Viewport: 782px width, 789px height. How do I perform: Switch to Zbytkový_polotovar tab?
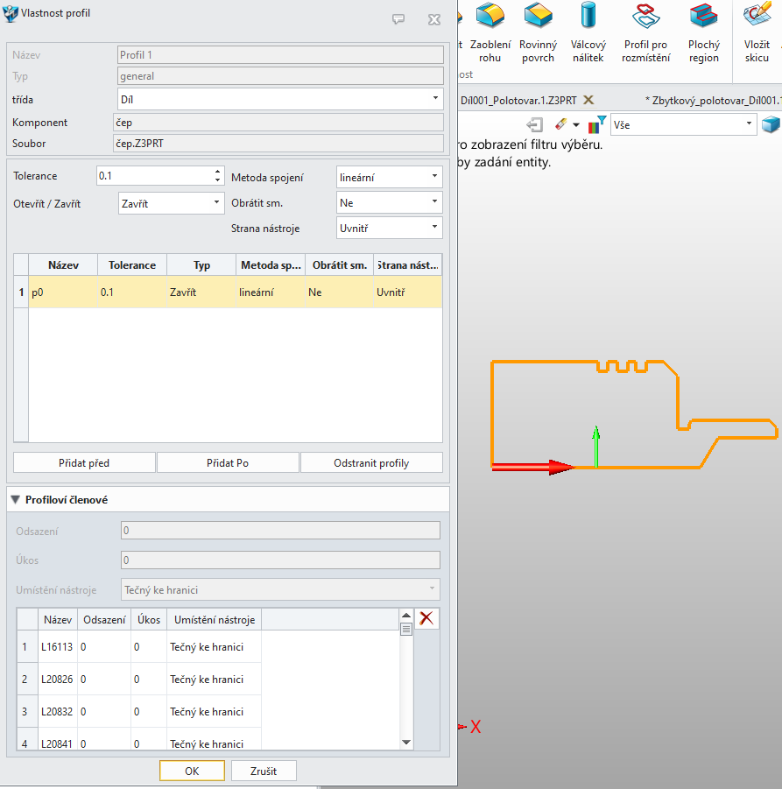[x=713, y=100]
